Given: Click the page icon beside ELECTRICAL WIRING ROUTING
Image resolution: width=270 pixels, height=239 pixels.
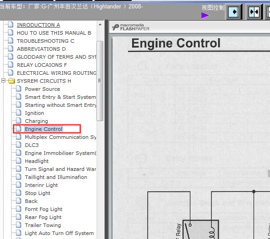Looking at the screenshot, I should point(11,73).
